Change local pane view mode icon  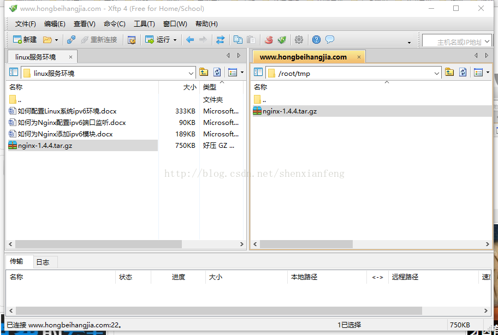coord(233,73)
